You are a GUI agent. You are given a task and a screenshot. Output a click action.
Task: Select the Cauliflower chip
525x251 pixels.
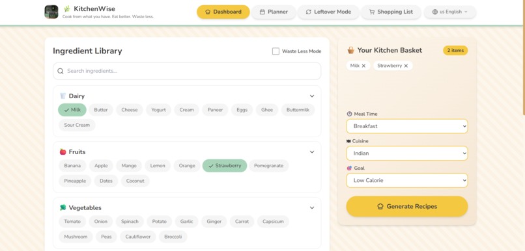point(138,237)
